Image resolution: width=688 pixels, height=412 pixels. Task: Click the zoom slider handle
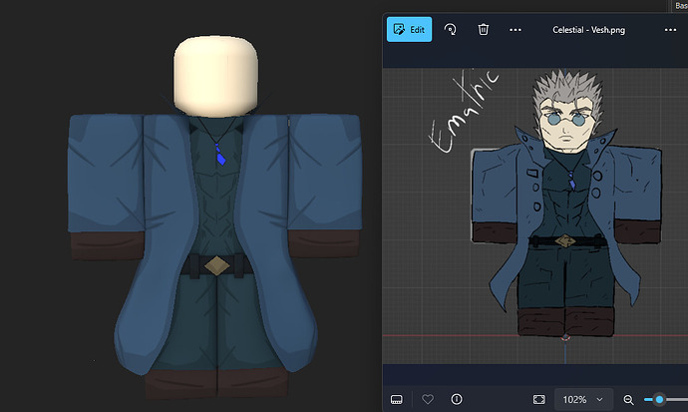point(659,399)
